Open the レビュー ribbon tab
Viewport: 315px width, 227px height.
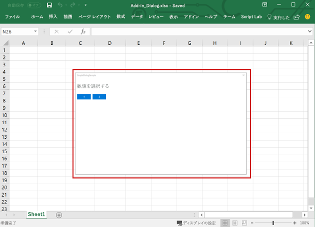[156, 17]
